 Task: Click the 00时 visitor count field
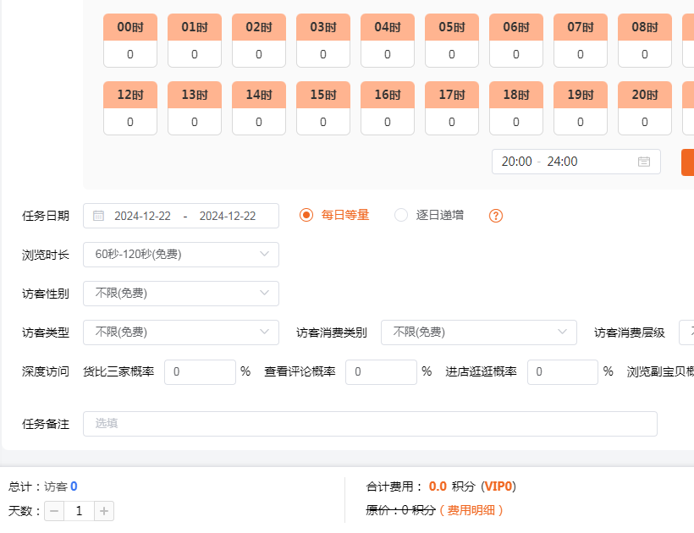coord(130,54)
